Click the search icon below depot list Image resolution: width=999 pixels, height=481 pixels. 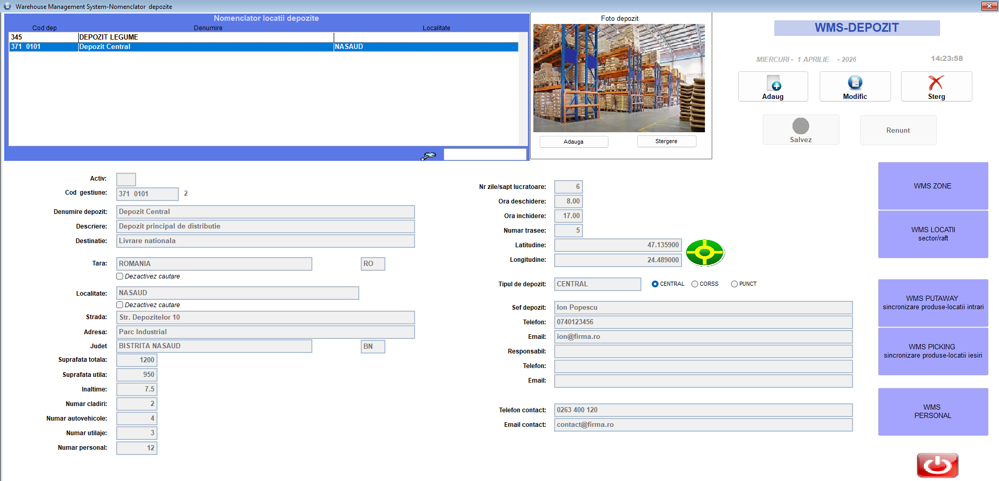(429, 156)
